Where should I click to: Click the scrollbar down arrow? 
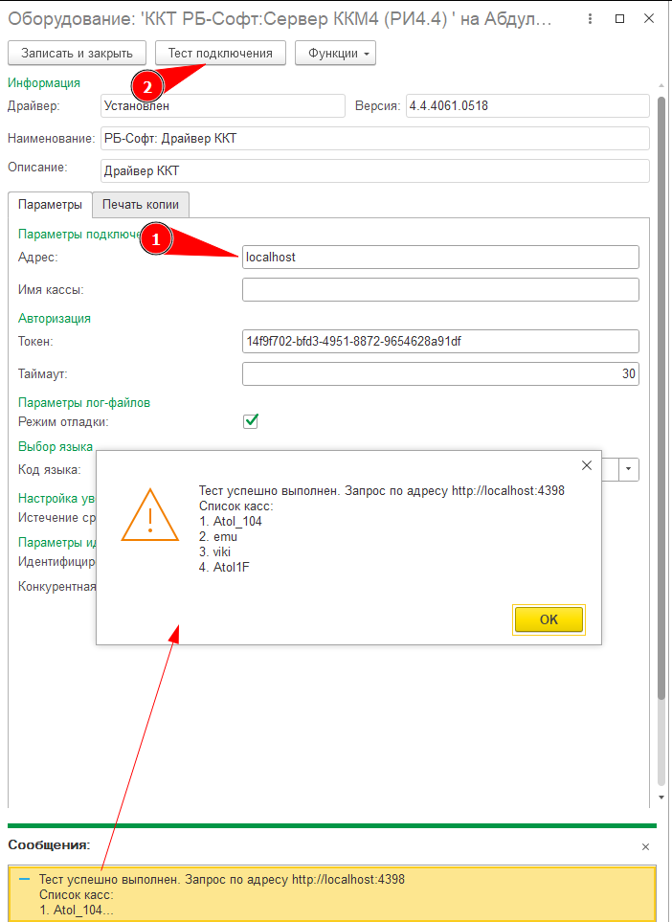pos(661,798)
